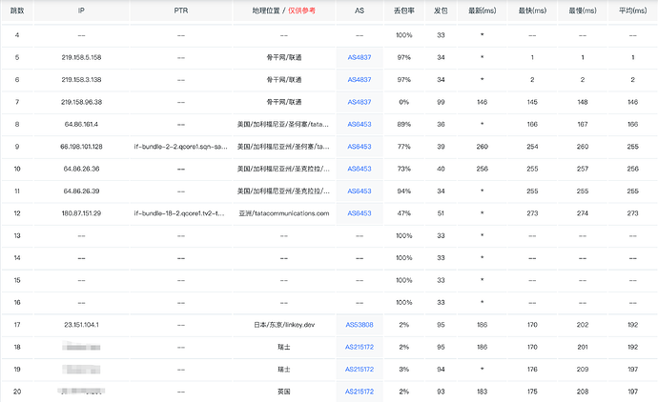Click hop number 13
The image size is (658, 402).
click(17, 235)
